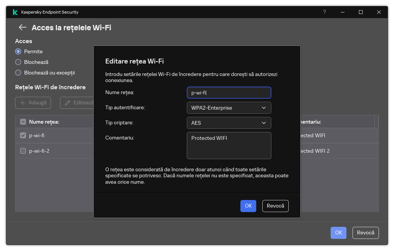Open the Tip autentificare dropdown

click(x=229, y=108)
